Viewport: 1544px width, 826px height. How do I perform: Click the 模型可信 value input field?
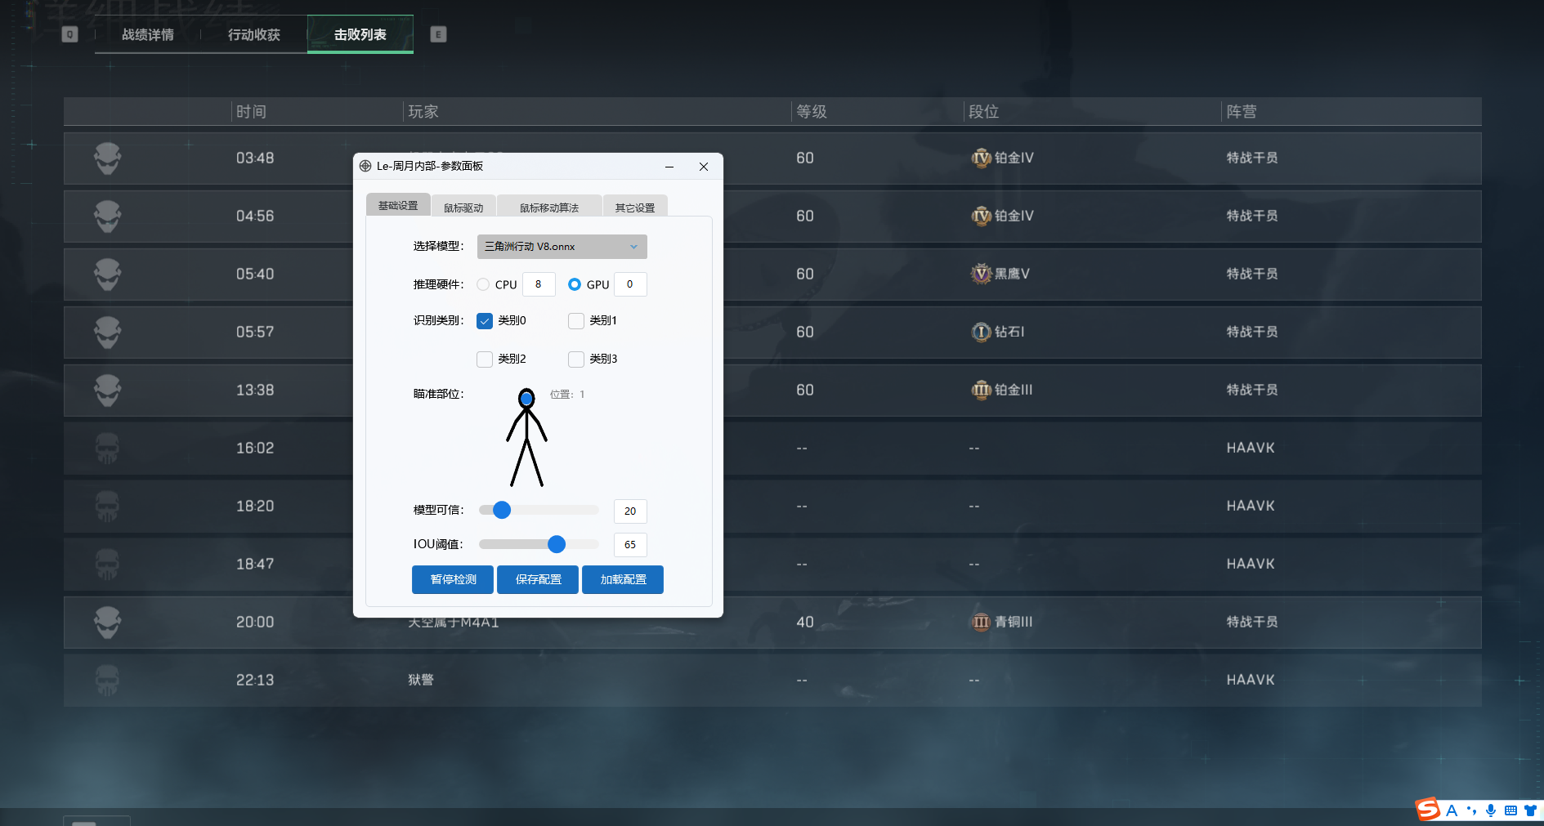tap(630, 511)
